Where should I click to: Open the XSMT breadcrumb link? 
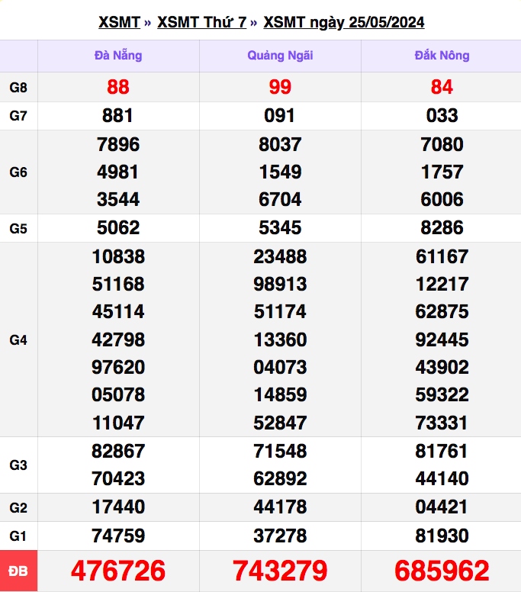coord(119,22)
